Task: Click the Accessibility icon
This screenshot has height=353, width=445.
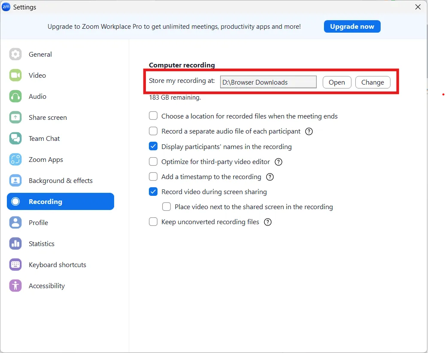Action: click(x=15, y=286)
